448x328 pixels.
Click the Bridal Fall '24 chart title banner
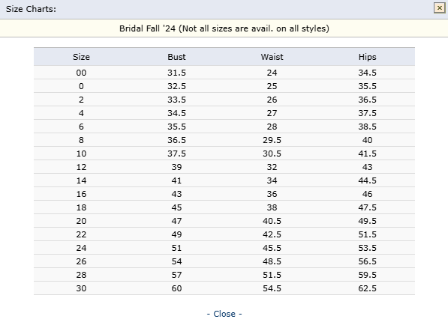click(x=224, y=28)
